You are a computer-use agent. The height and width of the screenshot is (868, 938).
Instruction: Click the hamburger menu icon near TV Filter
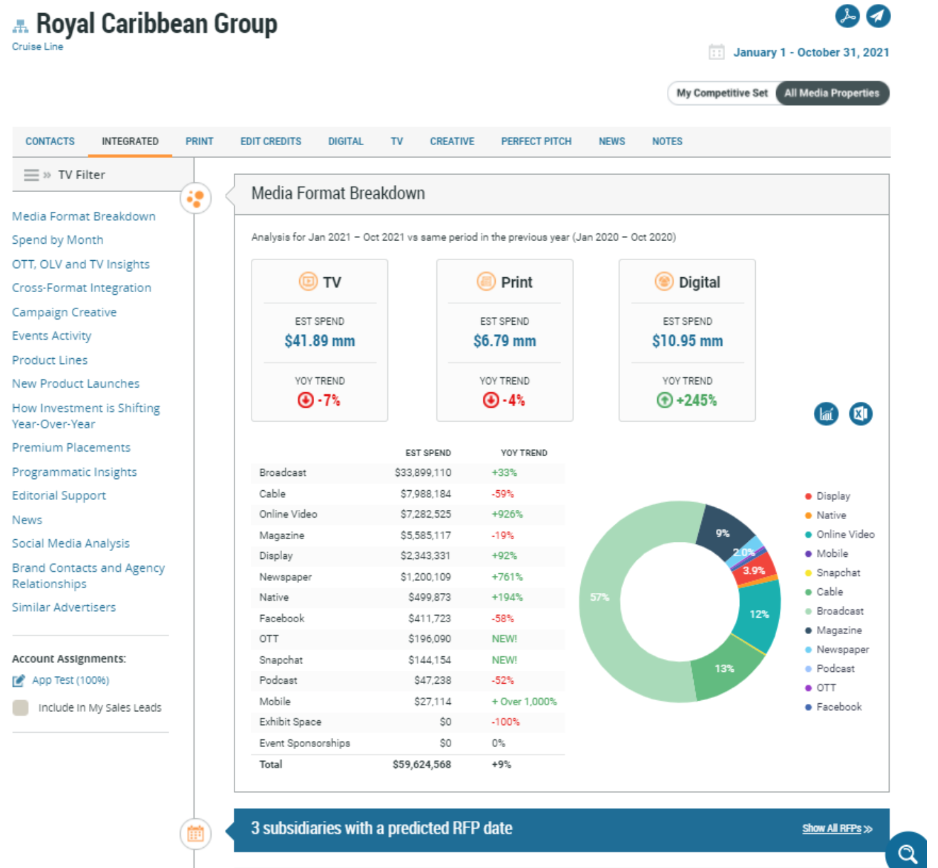tap(31, 175)
